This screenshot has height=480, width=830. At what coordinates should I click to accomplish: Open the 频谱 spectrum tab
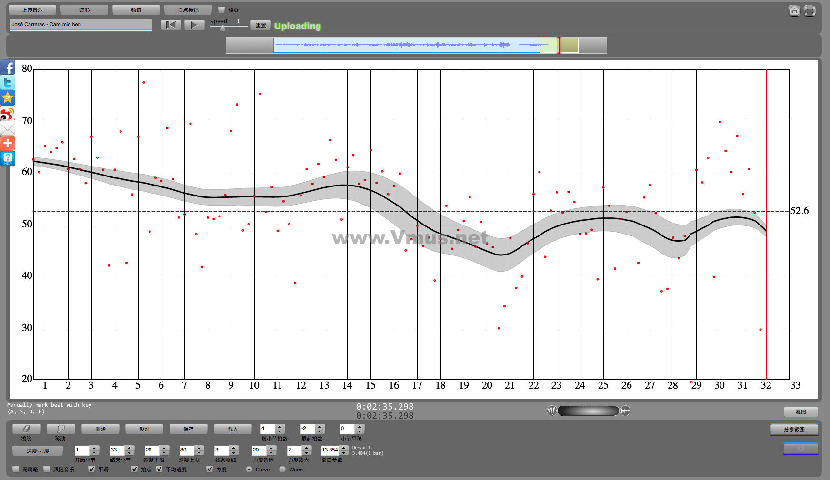(x=136, y=10)
